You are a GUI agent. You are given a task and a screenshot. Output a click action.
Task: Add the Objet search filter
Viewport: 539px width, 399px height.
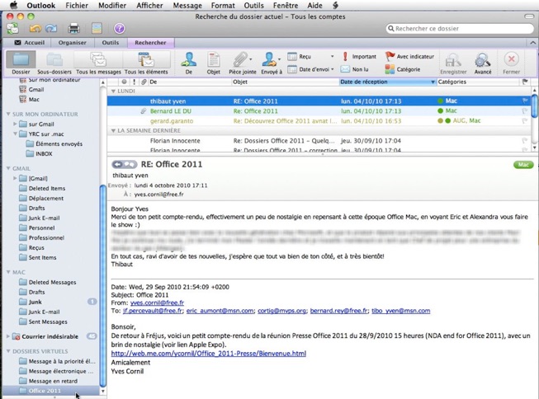point(214,63)
